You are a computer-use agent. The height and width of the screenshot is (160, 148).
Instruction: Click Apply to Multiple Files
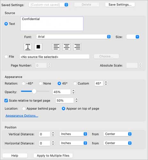(x=53, y=156)
